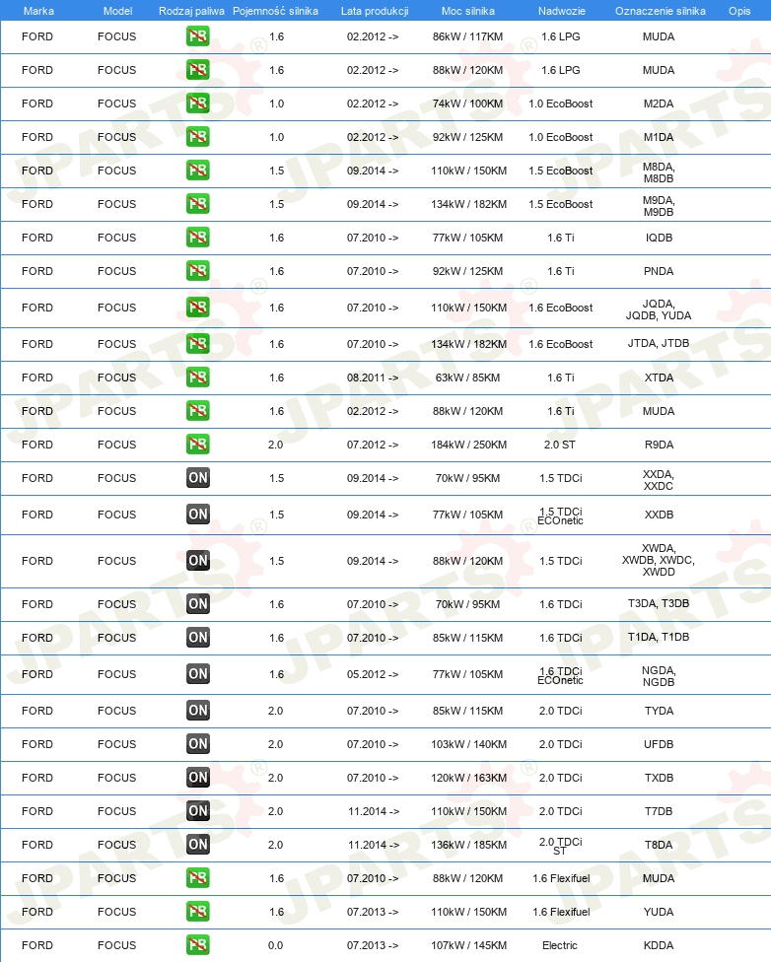Click the petrol icon in the KDDA Electric row
Viewport: 771px width, 962px height.
coord(197,945)
